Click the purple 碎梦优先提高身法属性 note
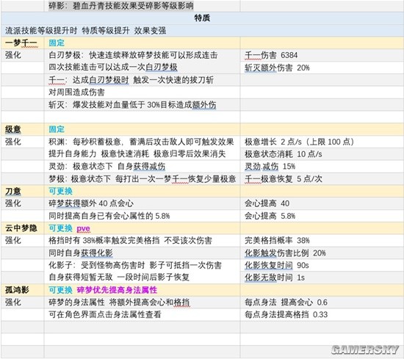This screenshot has height=359, width=404. pos(117,290)
